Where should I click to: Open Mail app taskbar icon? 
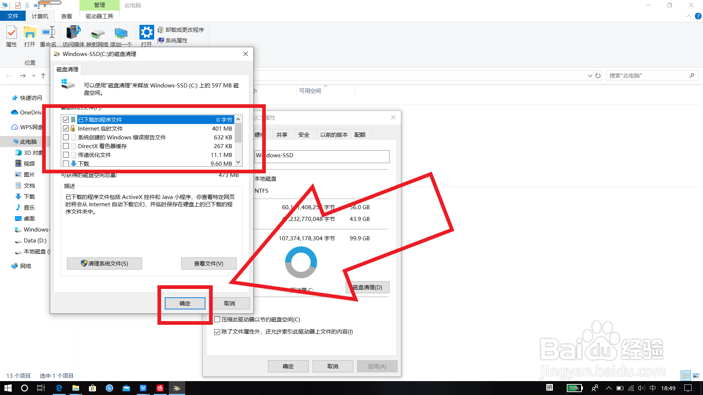coord(126,388)
